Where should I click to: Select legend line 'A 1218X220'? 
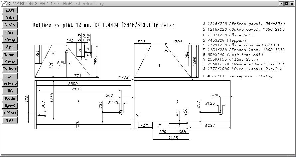point(244,24)
